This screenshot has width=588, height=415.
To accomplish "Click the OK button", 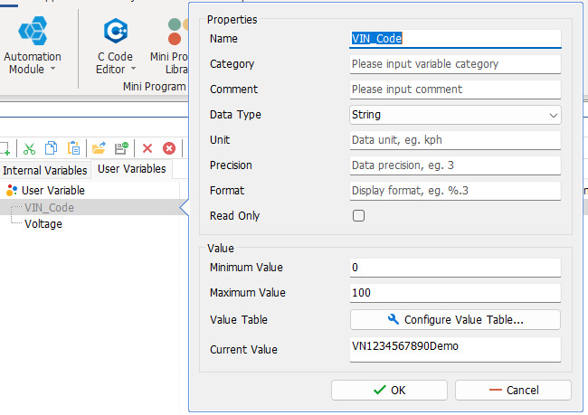I will (389, 390).
